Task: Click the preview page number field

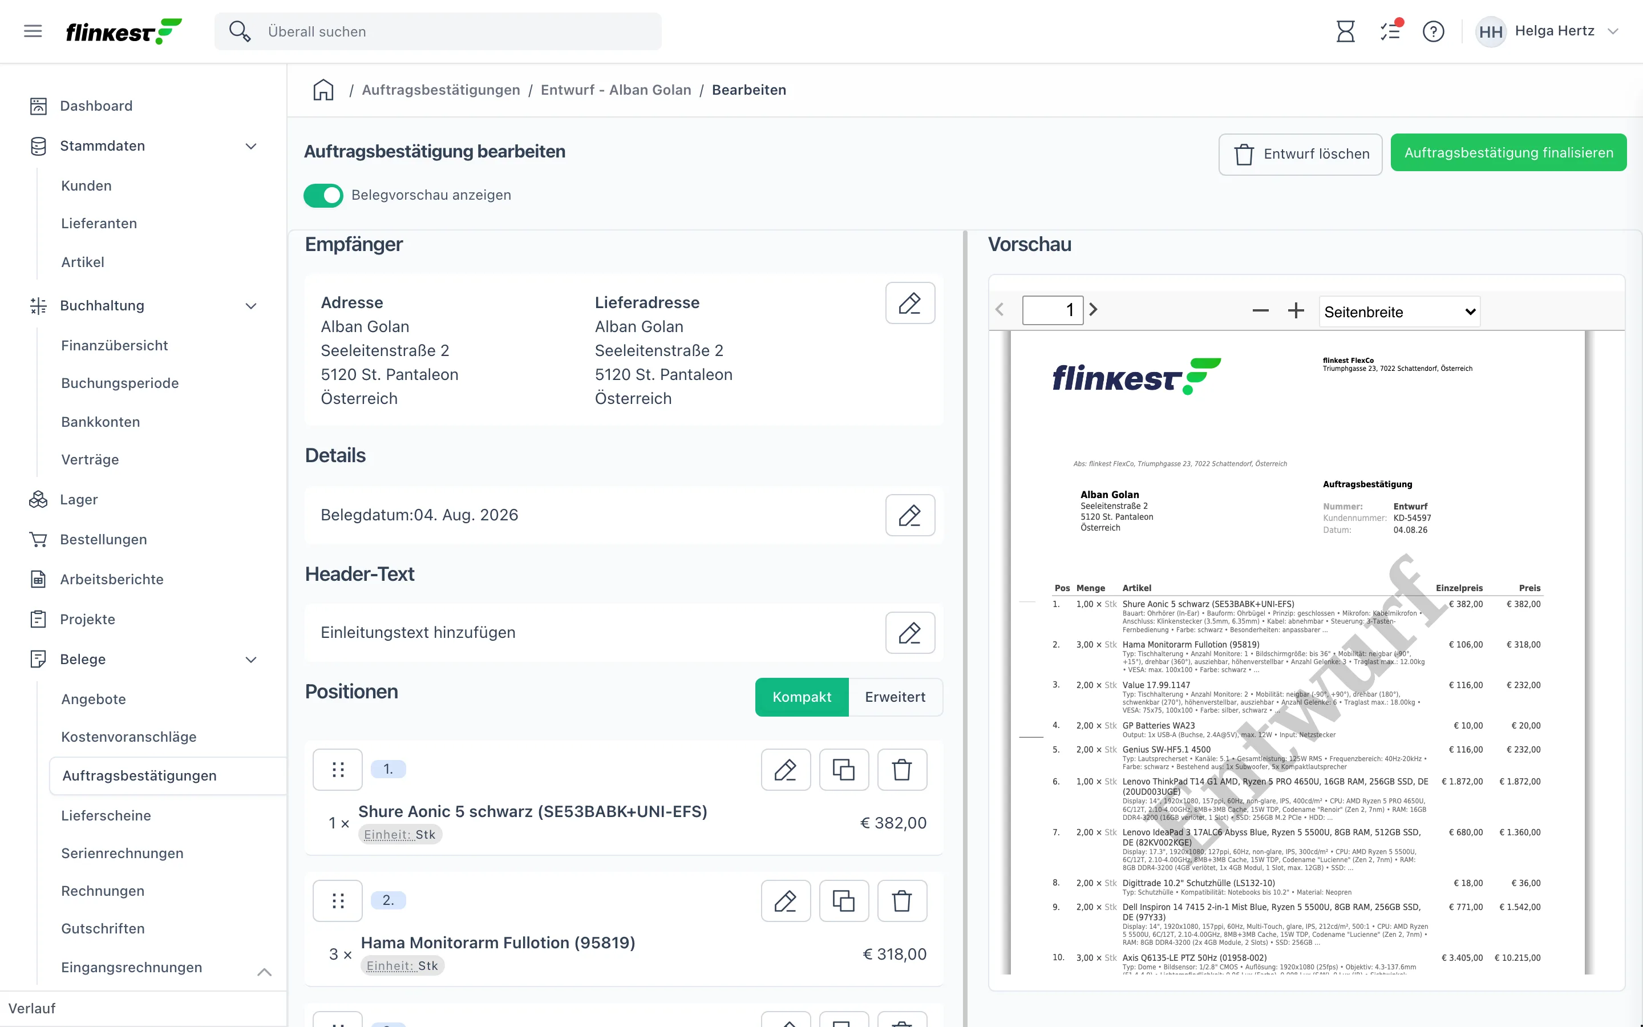Action: tap(1053, 310)
